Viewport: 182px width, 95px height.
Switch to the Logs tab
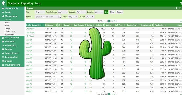pyautogui.click(x=38, y=3)
